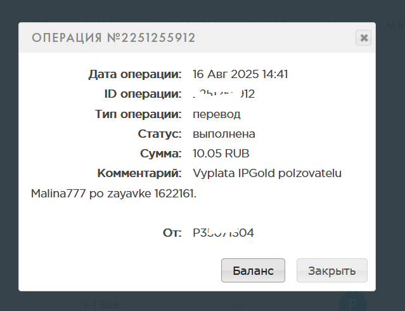Click the Комментарий label

point(139,173)
